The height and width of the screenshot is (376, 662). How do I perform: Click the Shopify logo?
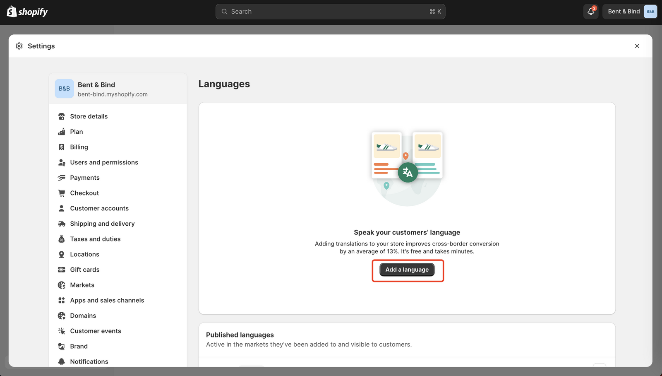click(x=27, y=12)
